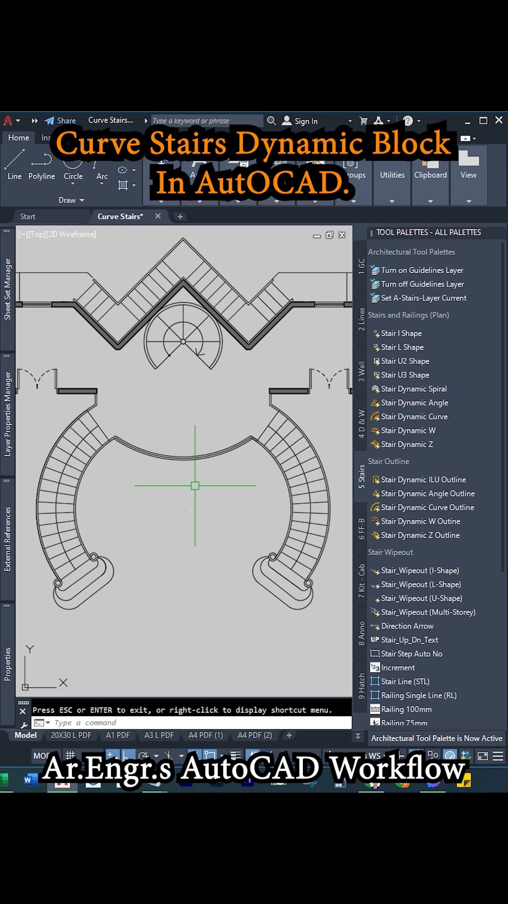Viewport: 508px width, 904px height.
Task: Select Stair Step Auto No tool
Action: point(406,654)
